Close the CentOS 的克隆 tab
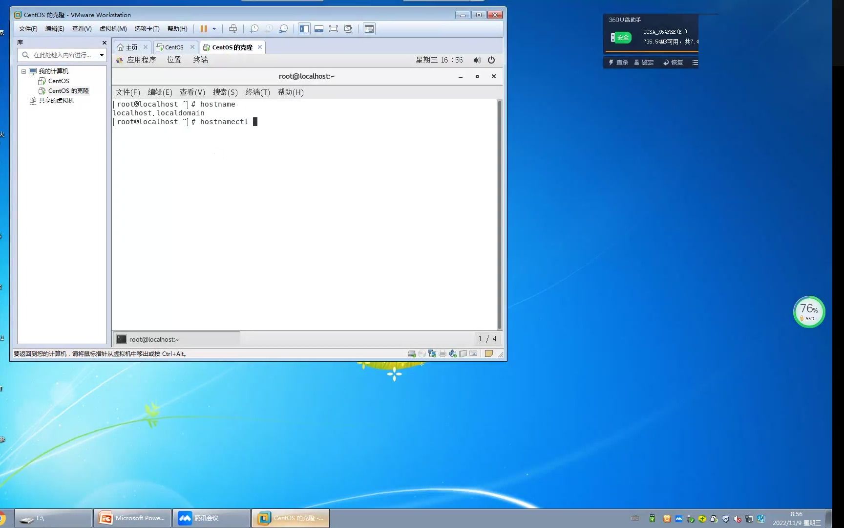 tap(260, 47)
